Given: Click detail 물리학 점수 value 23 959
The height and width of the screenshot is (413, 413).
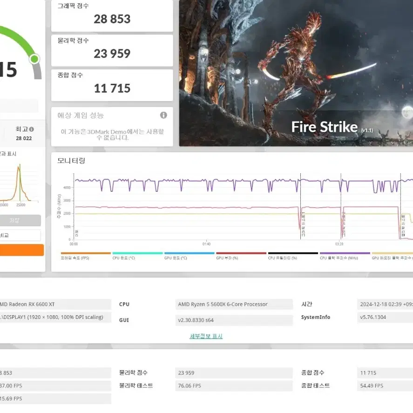Looking at the screenshot, I should 234,372.
